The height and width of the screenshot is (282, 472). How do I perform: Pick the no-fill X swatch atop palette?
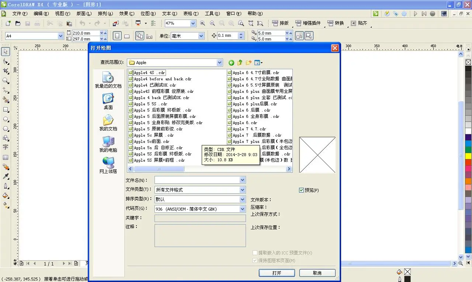(468, 62)
